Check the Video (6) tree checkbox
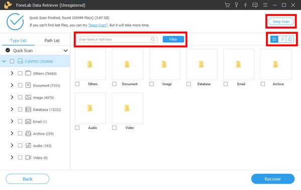 pyautogui.click(x=20, y=157)
